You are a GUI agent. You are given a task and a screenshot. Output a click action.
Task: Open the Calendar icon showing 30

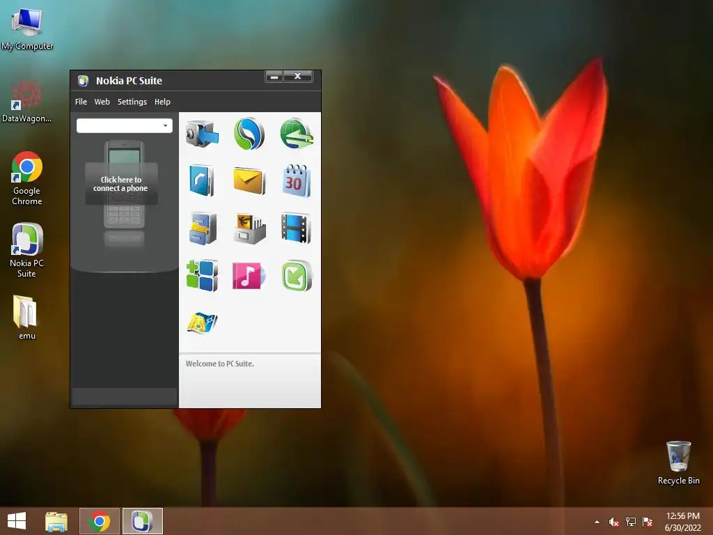point(297,180)
